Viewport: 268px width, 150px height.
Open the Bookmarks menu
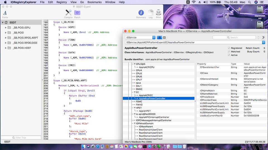[95, 2]
